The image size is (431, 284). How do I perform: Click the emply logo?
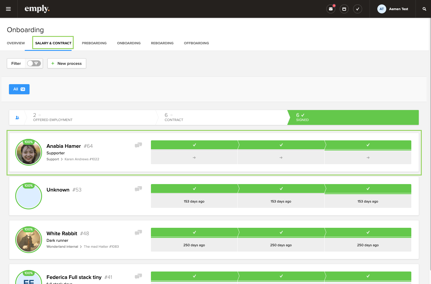pyautogui.click(x=37, y=9)
